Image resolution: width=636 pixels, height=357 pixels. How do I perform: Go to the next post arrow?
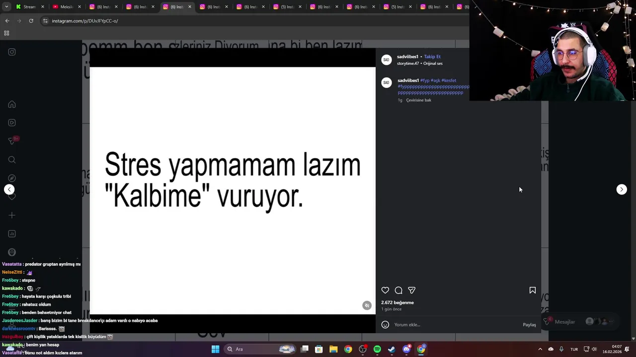coord(622,189)
